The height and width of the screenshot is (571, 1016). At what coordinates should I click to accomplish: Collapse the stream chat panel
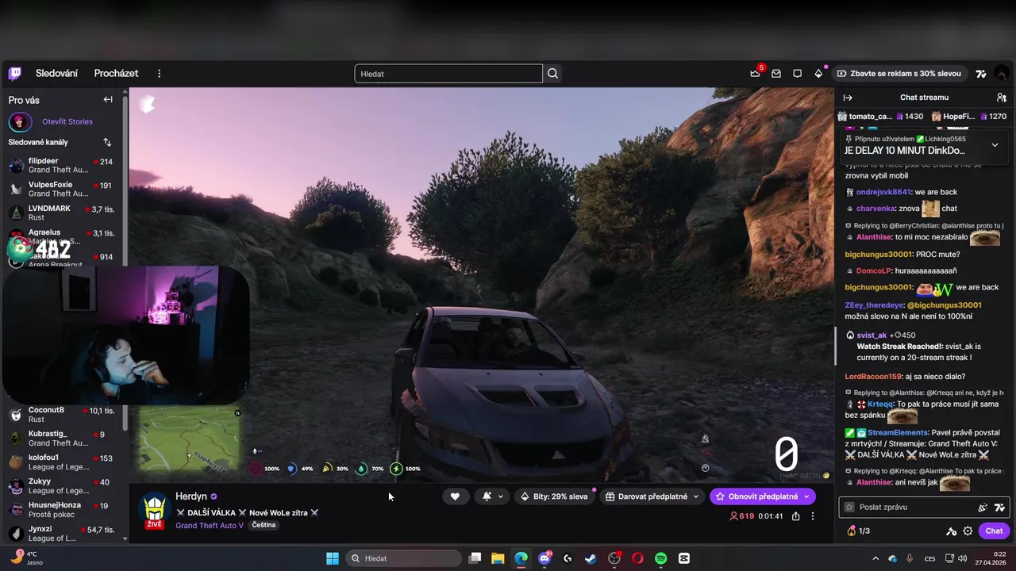tap(848, 98)
